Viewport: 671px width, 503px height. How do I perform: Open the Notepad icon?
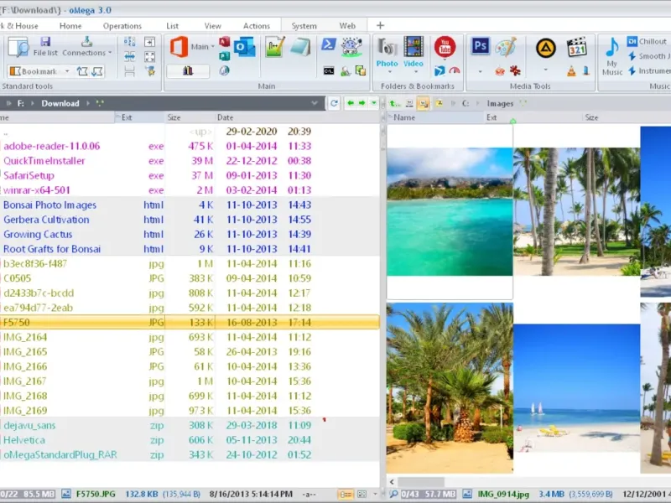[300, 47]
